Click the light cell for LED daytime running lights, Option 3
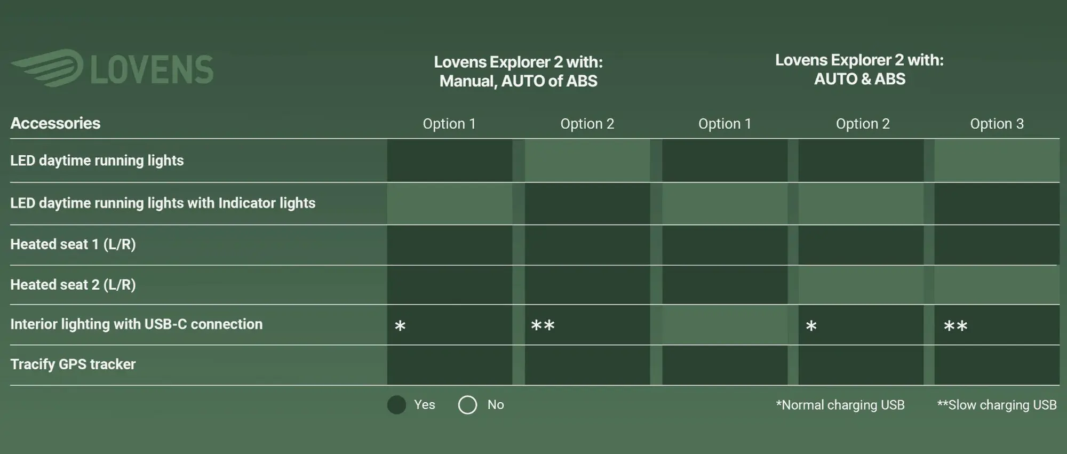Screen dimensions: 1067x454 click(997, 161)
